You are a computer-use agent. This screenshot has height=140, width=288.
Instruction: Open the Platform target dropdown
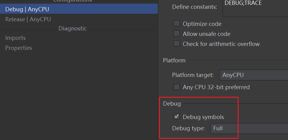click(254, 75)
